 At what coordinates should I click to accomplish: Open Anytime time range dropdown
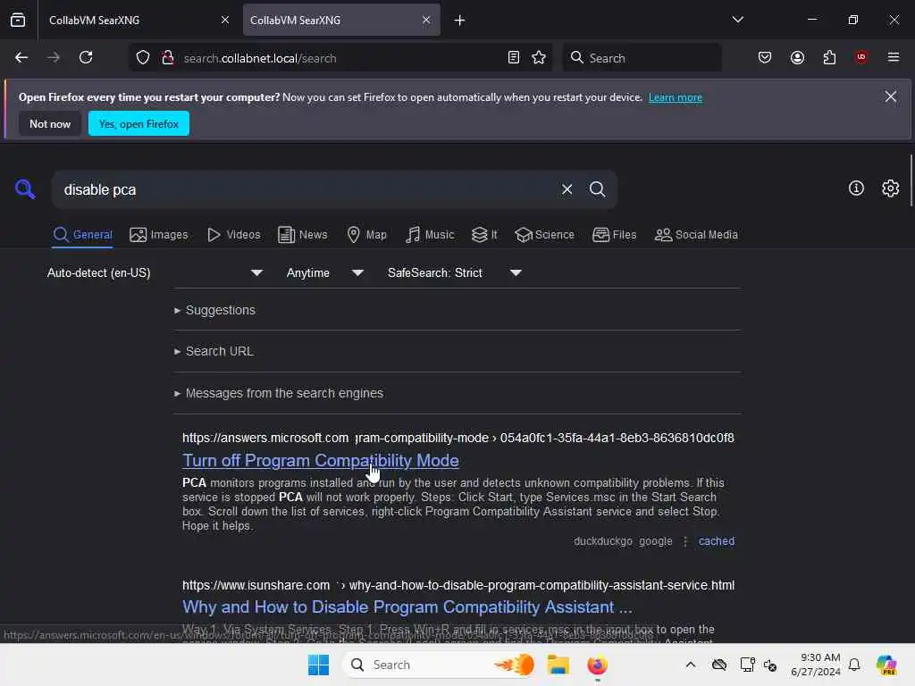(324, 273)
